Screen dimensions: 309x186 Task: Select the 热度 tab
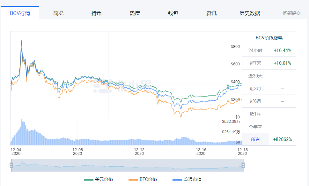(135, 13)
